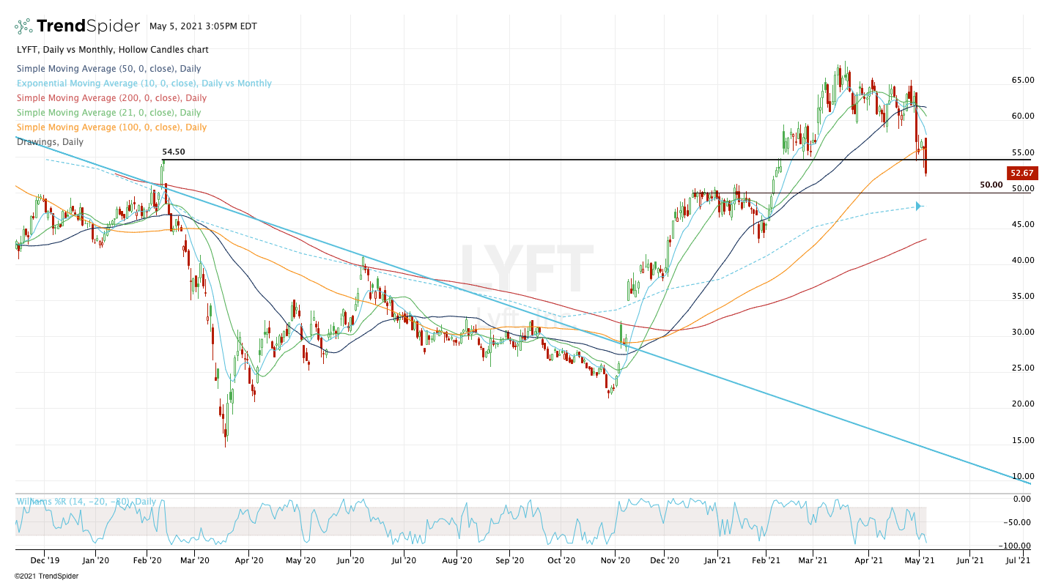Image resolution: width=1053 pixels, height=583 pixels.
Task: Select the Simple Moving Average (200) legend entry
Action: (x=111, y=98)
